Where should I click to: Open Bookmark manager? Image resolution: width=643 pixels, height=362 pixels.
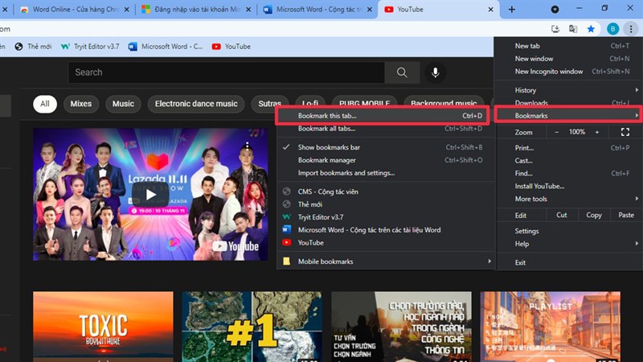click(x=386, y=160)
